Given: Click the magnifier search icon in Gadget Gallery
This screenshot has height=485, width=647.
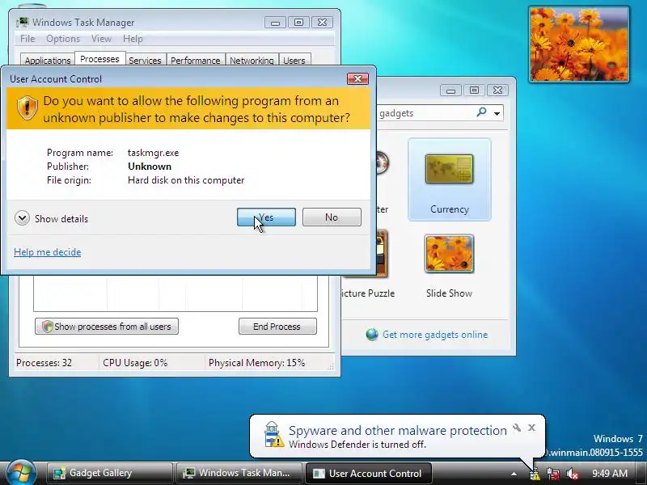Looking at the screenshot, I should pos(481,112).
